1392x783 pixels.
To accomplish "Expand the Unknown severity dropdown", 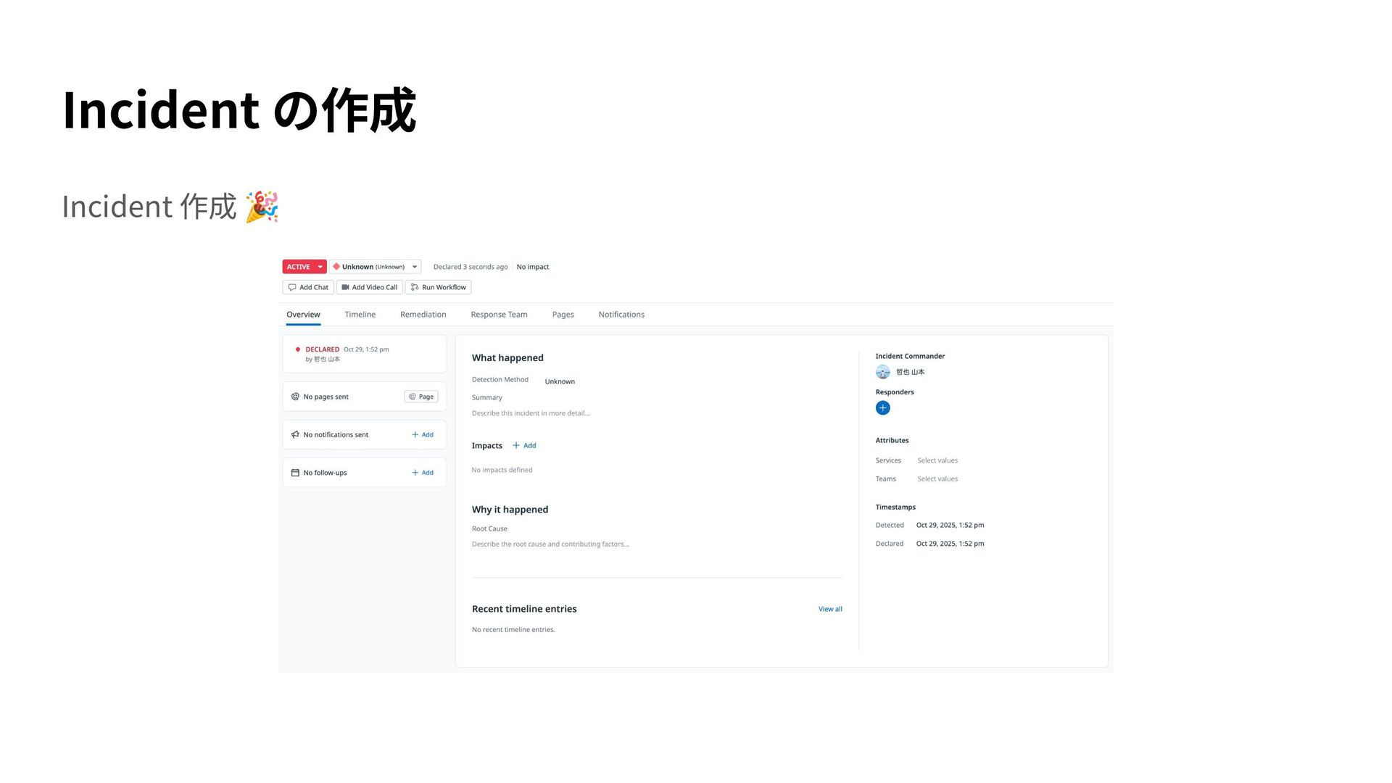I will [414, 267].
